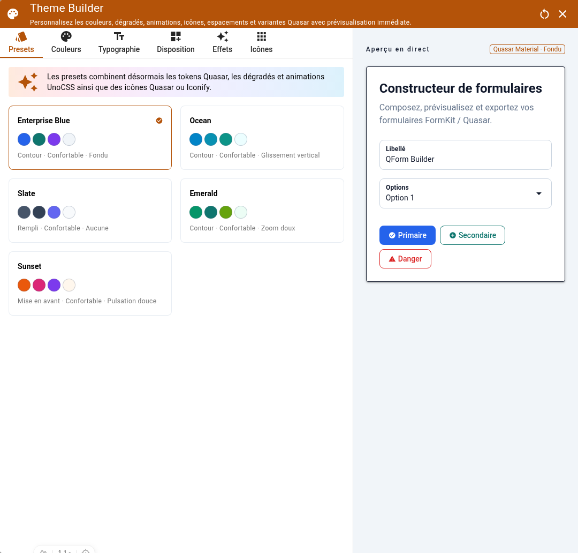Image resolution: width=578 pixels, height=553 pixels.
Task: Click 'Contour · Confortable · Zoom doux' text
Action: pos(242,228)
